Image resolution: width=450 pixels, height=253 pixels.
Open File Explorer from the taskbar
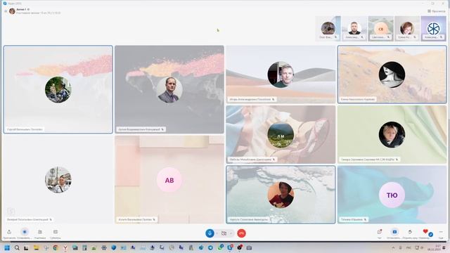pyautogui.click(x=36, y=248)
